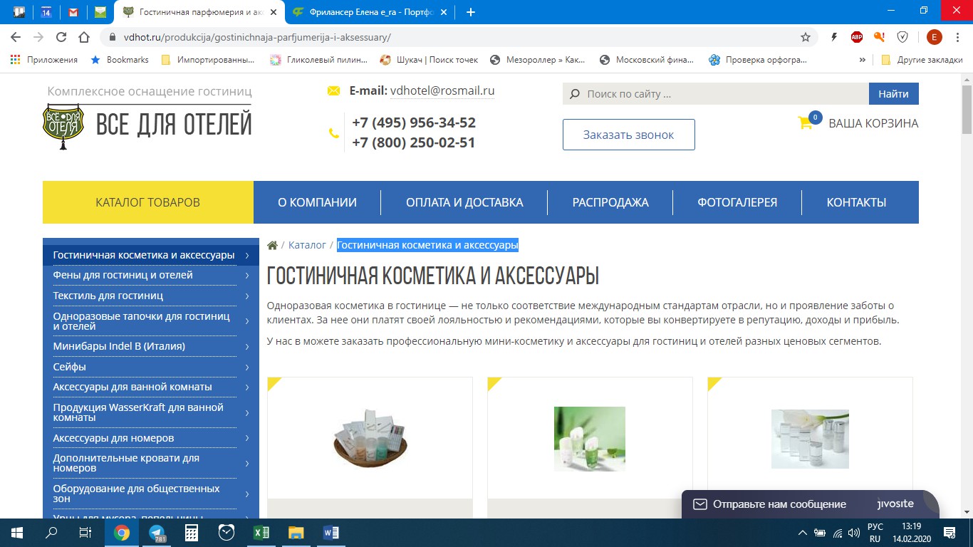Open the Windows Start menu
This screenshot has height=547, width=973.
point(17,533)
